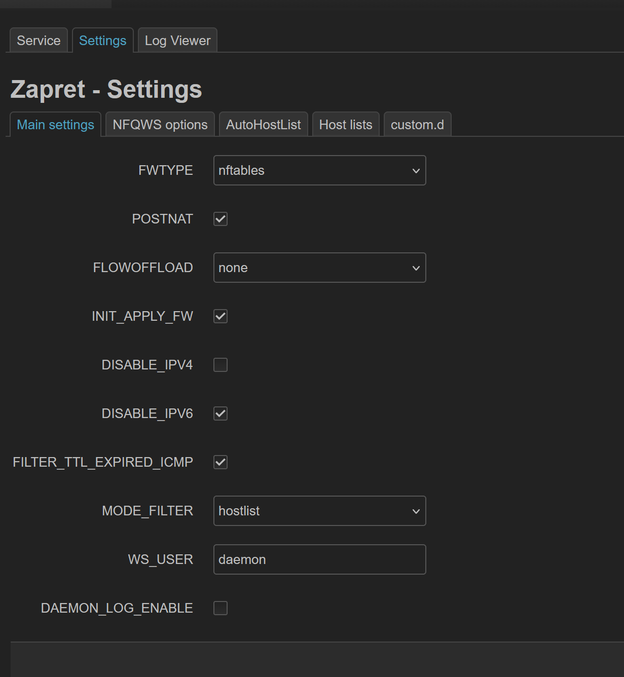Uncheck the POSTNAT checkbox
Image resolution: width=624 pixels, height=677 pixels.
pos(221,219)
